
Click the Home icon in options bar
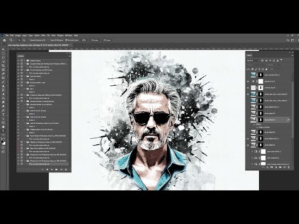(x=4, y=40)
